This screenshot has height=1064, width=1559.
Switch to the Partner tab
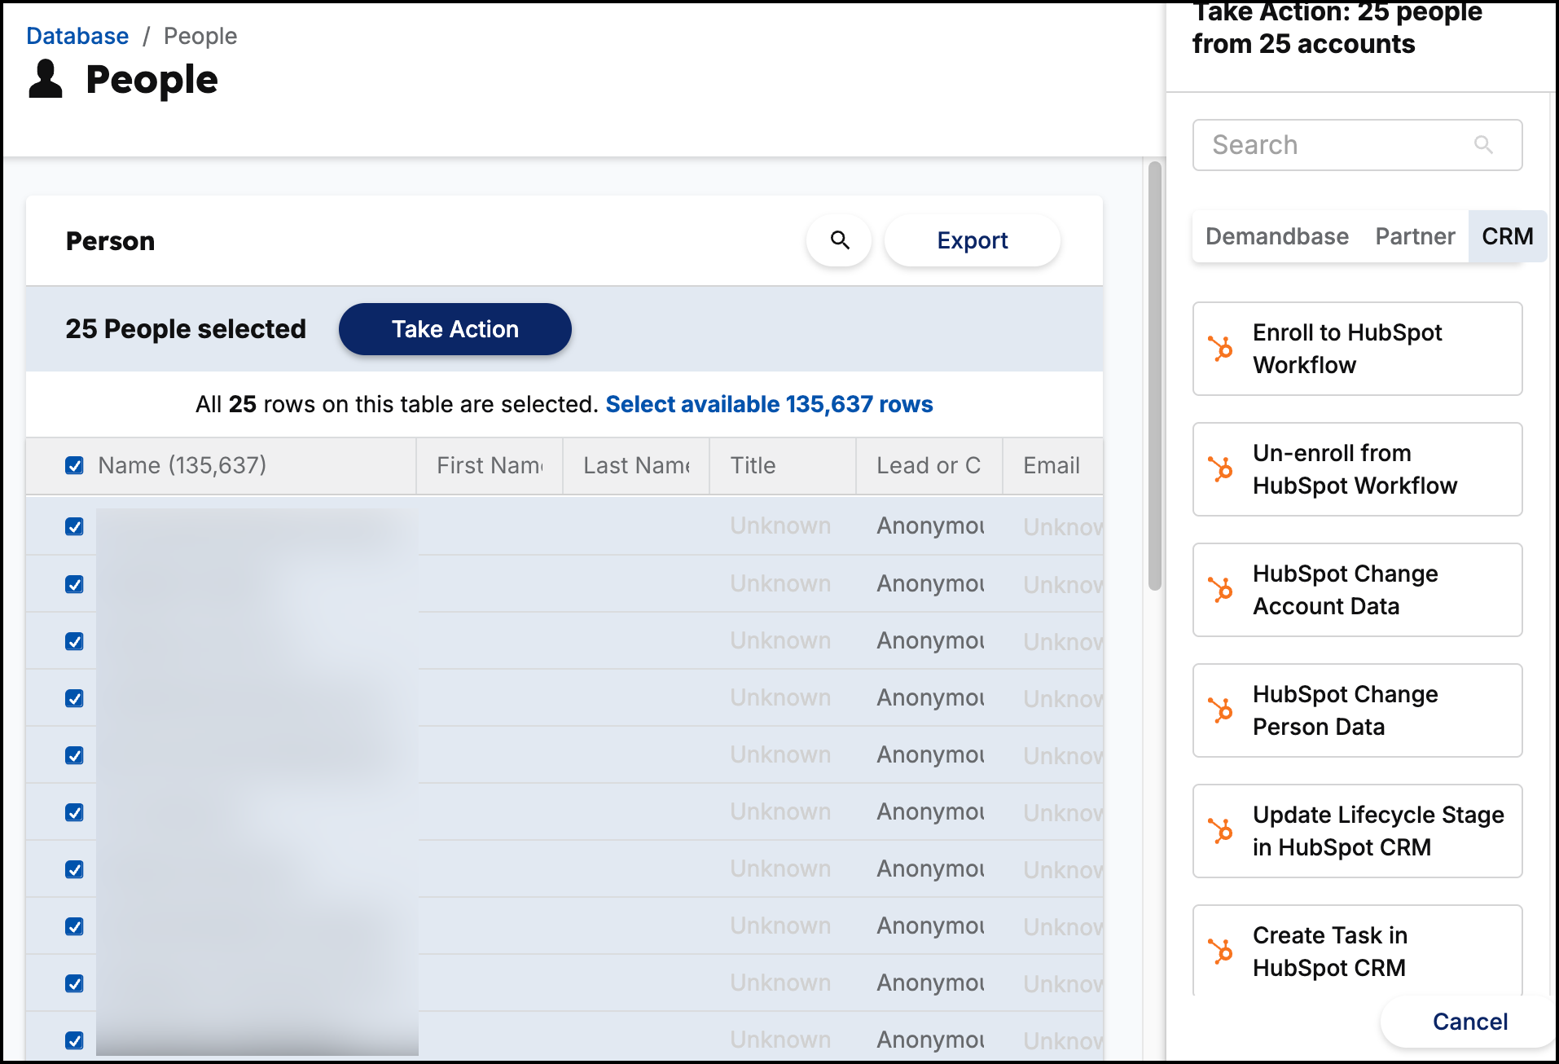pos(1415,236)
